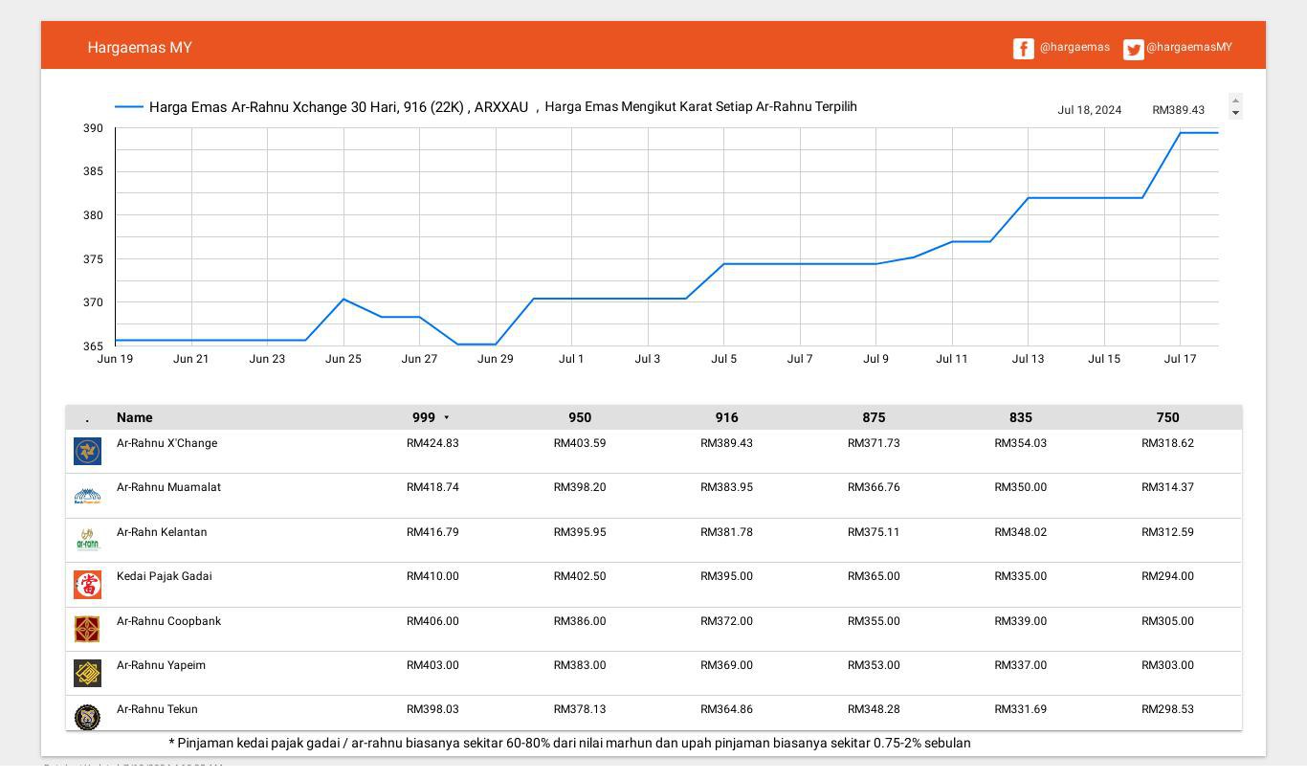The width and height of the screenshot is (1307, 780).
Task: Click the chart line peak near Jul 17
Action: click(1180, 133)
